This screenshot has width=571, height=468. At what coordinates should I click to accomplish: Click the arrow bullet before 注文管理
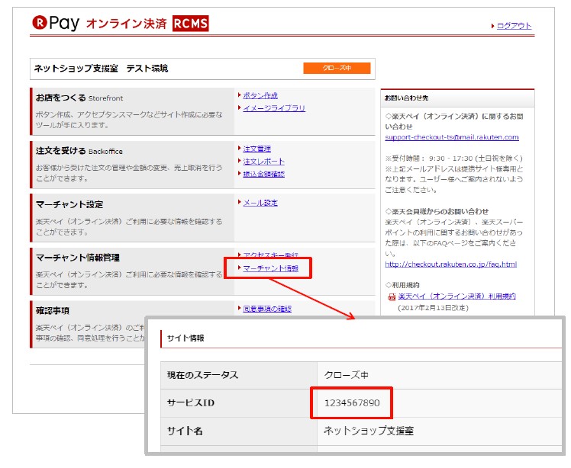point(239,149)
